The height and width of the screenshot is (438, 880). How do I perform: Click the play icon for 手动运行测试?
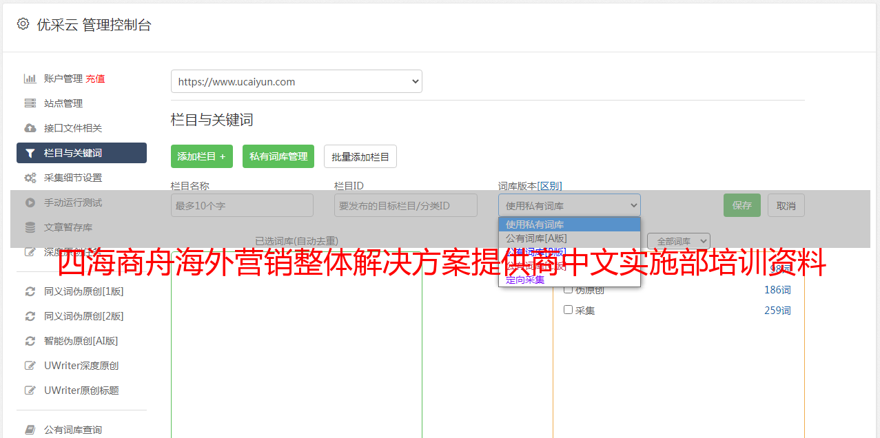click(30, 202)
